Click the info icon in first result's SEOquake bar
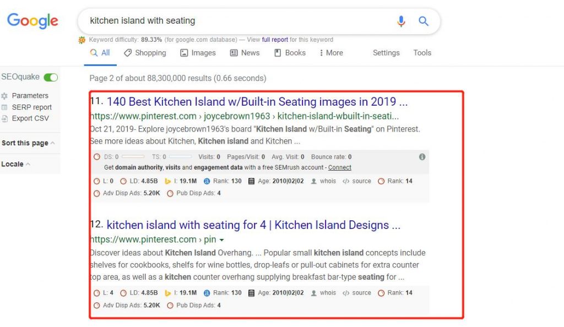This screenshot has width=564, height=327. (422, 157)
